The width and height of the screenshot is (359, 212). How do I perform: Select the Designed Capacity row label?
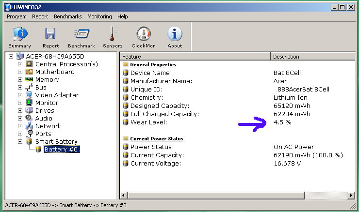point(160,106)
